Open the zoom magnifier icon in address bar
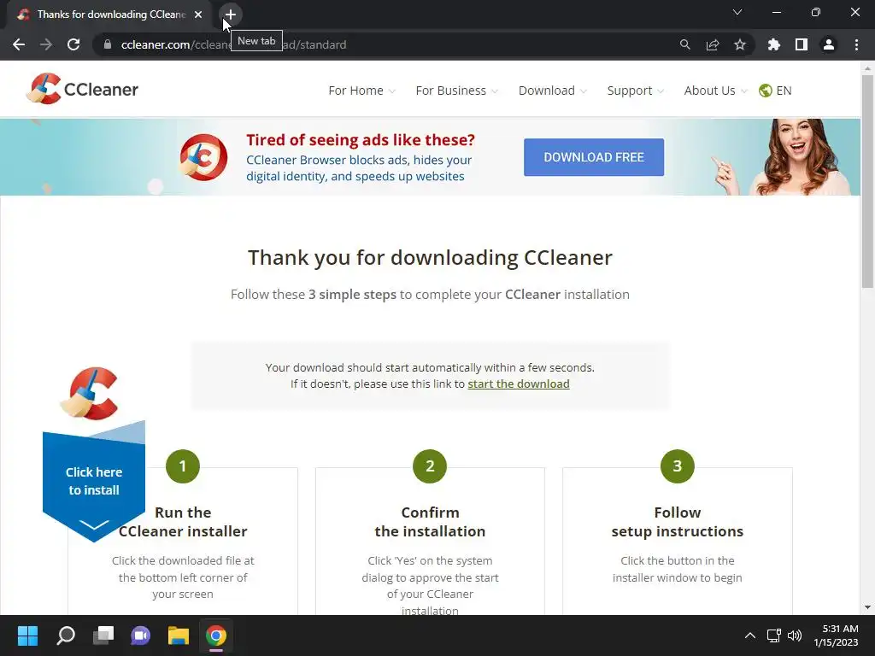 point(685,44)
